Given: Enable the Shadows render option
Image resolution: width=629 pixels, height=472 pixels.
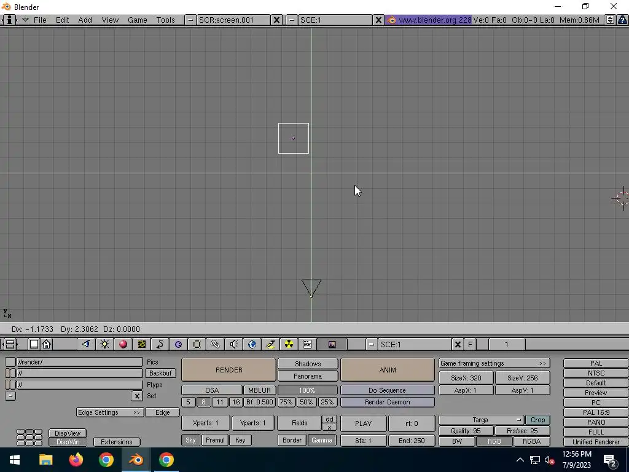Looking at the screenshot, I should (x=308, y=364).
